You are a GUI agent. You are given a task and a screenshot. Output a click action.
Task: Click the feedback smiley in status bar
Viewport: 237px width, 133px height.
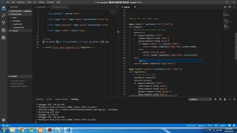(230, 125)
